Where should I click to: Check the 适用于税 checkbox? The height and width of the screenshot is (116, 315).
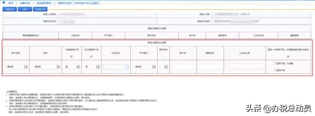(276, 70)
